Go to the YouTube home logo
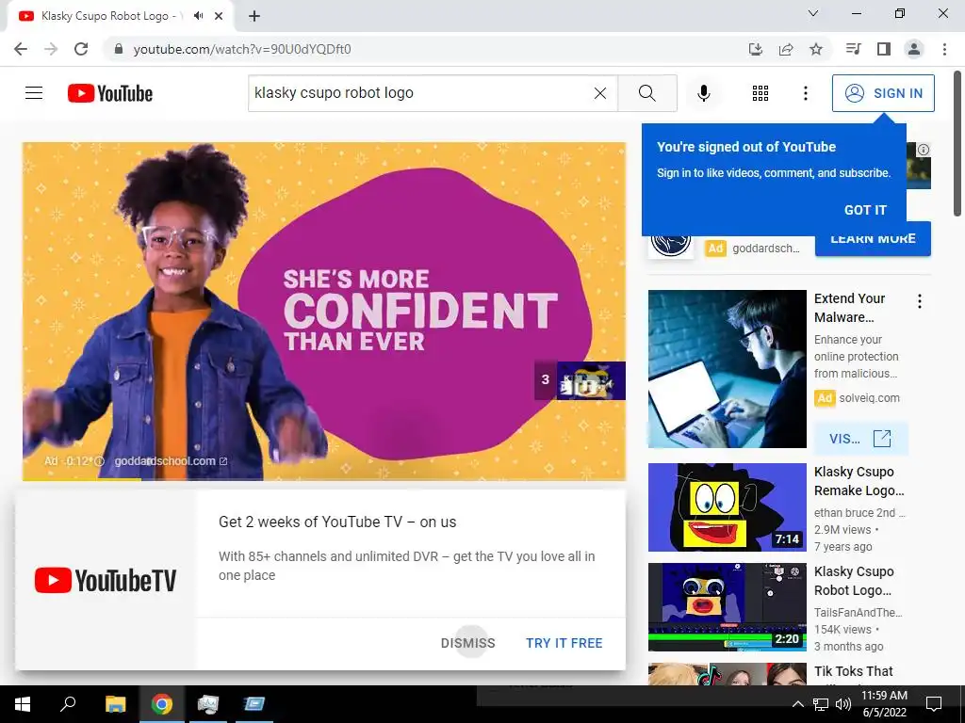 click(x=110, y=93)
